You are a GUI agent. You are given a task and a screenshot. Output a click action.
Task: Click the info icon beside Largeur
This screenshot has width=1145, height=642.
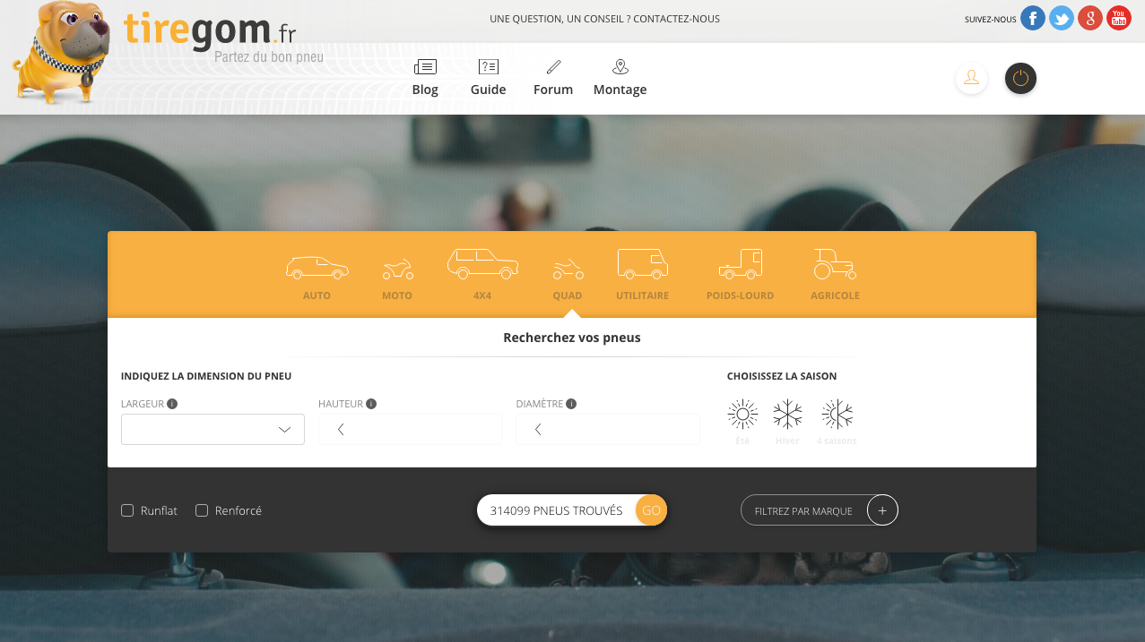(172, 404)
